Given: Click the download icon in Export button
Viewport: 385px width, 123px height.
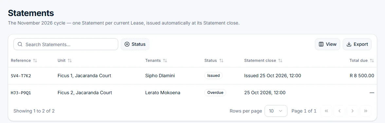Looking at the screenshot, I should (349, 44).
